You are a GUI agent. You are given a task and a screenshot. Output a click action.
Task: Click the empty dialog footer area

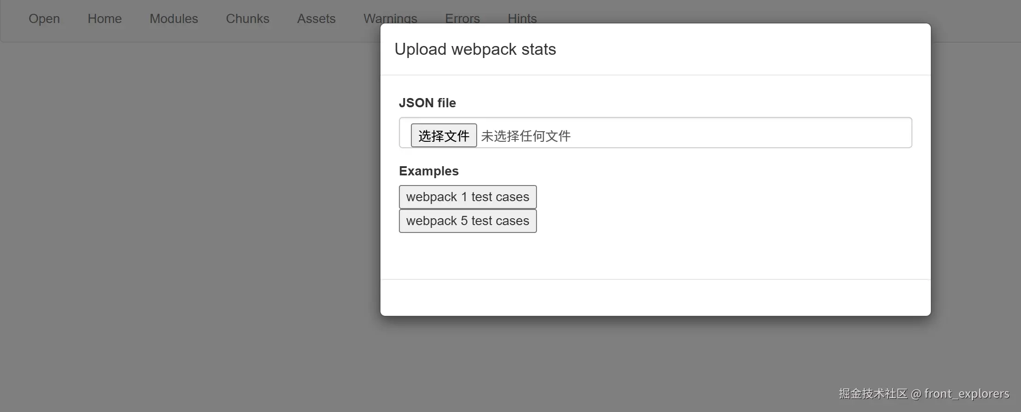coord(655,297)
